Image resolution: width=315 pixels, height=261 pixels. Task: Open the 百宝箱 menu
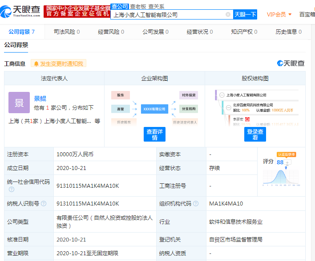tap(307, 15)
